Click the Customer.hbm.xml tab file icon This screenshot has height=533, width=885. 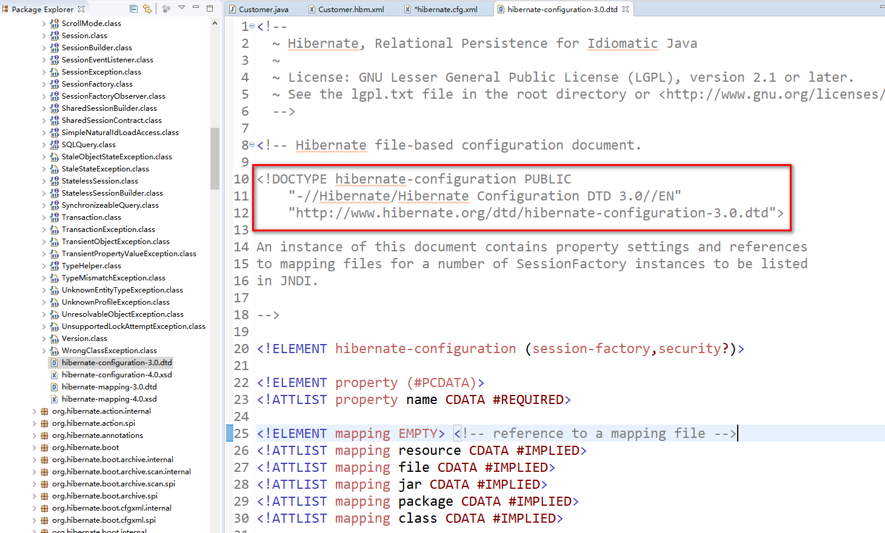click(312, 9)
